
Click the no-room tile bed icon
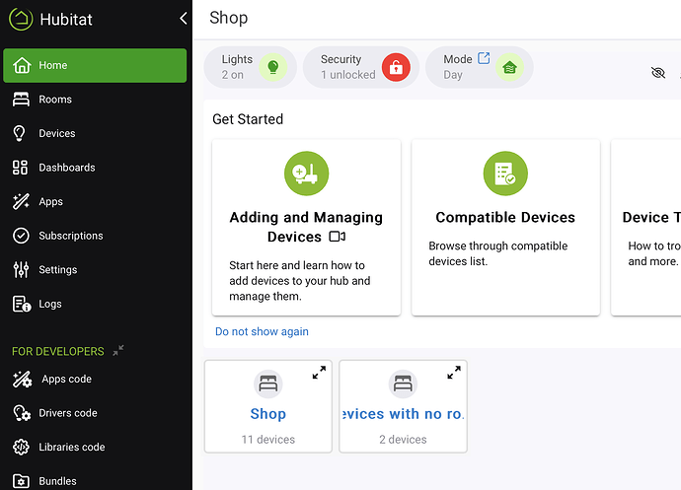(403, 385)
